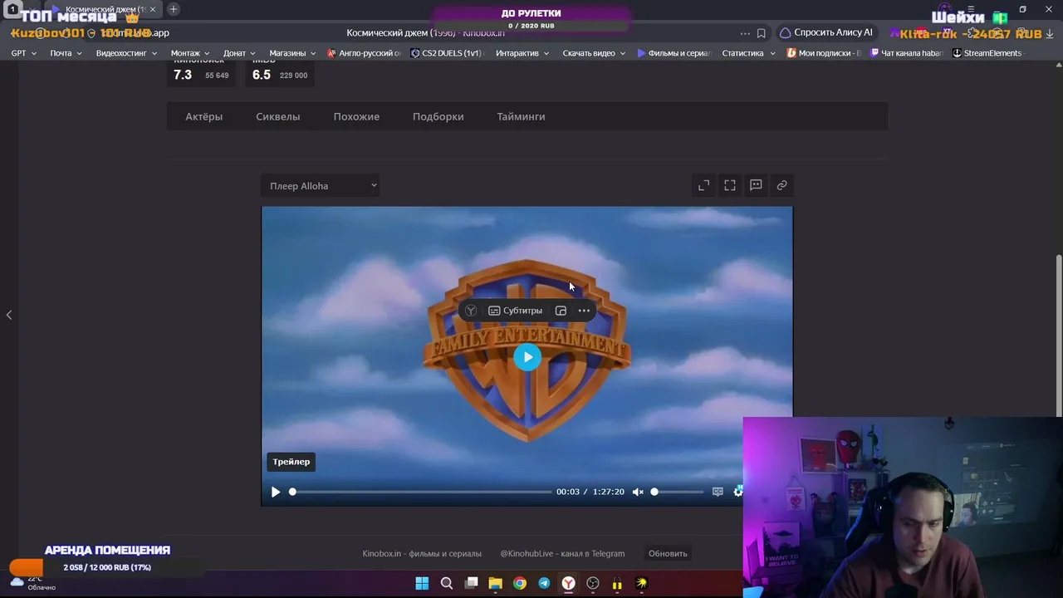This screenshot has height=598, width=1063.
Task: Open the three-dots menu in the video overlay
Action: (584, 311)
